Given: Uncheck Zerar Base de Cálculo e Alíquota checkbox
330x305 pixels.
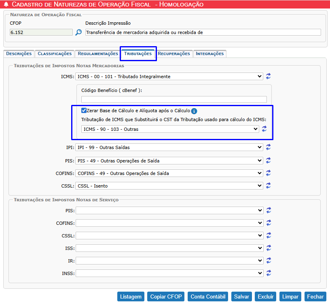Looking at the screenshot, I should tap(84, 111).
